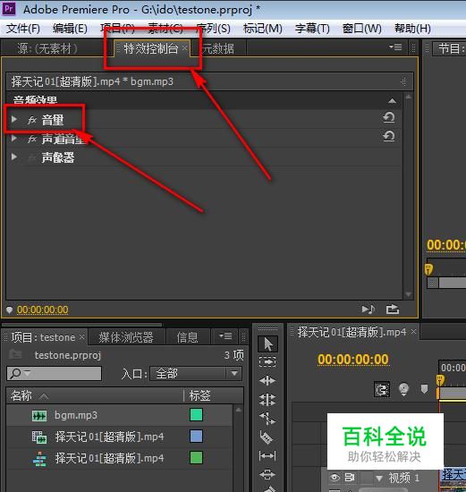Select the Selection arrow tool
This screenshot has width=466, height=492.
pyautogui.click(x=267, y=344)
